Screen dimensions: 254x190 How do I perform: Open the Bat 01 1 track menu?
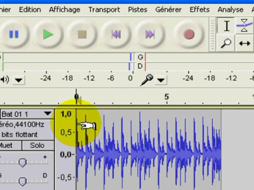pyautogui.click(x=27, y=114)
